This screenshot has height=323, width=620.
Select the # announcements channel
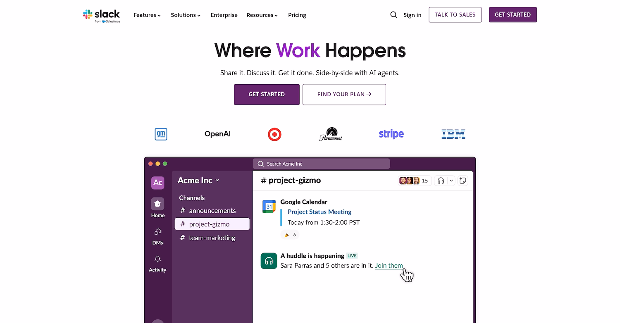coord(212,211)
